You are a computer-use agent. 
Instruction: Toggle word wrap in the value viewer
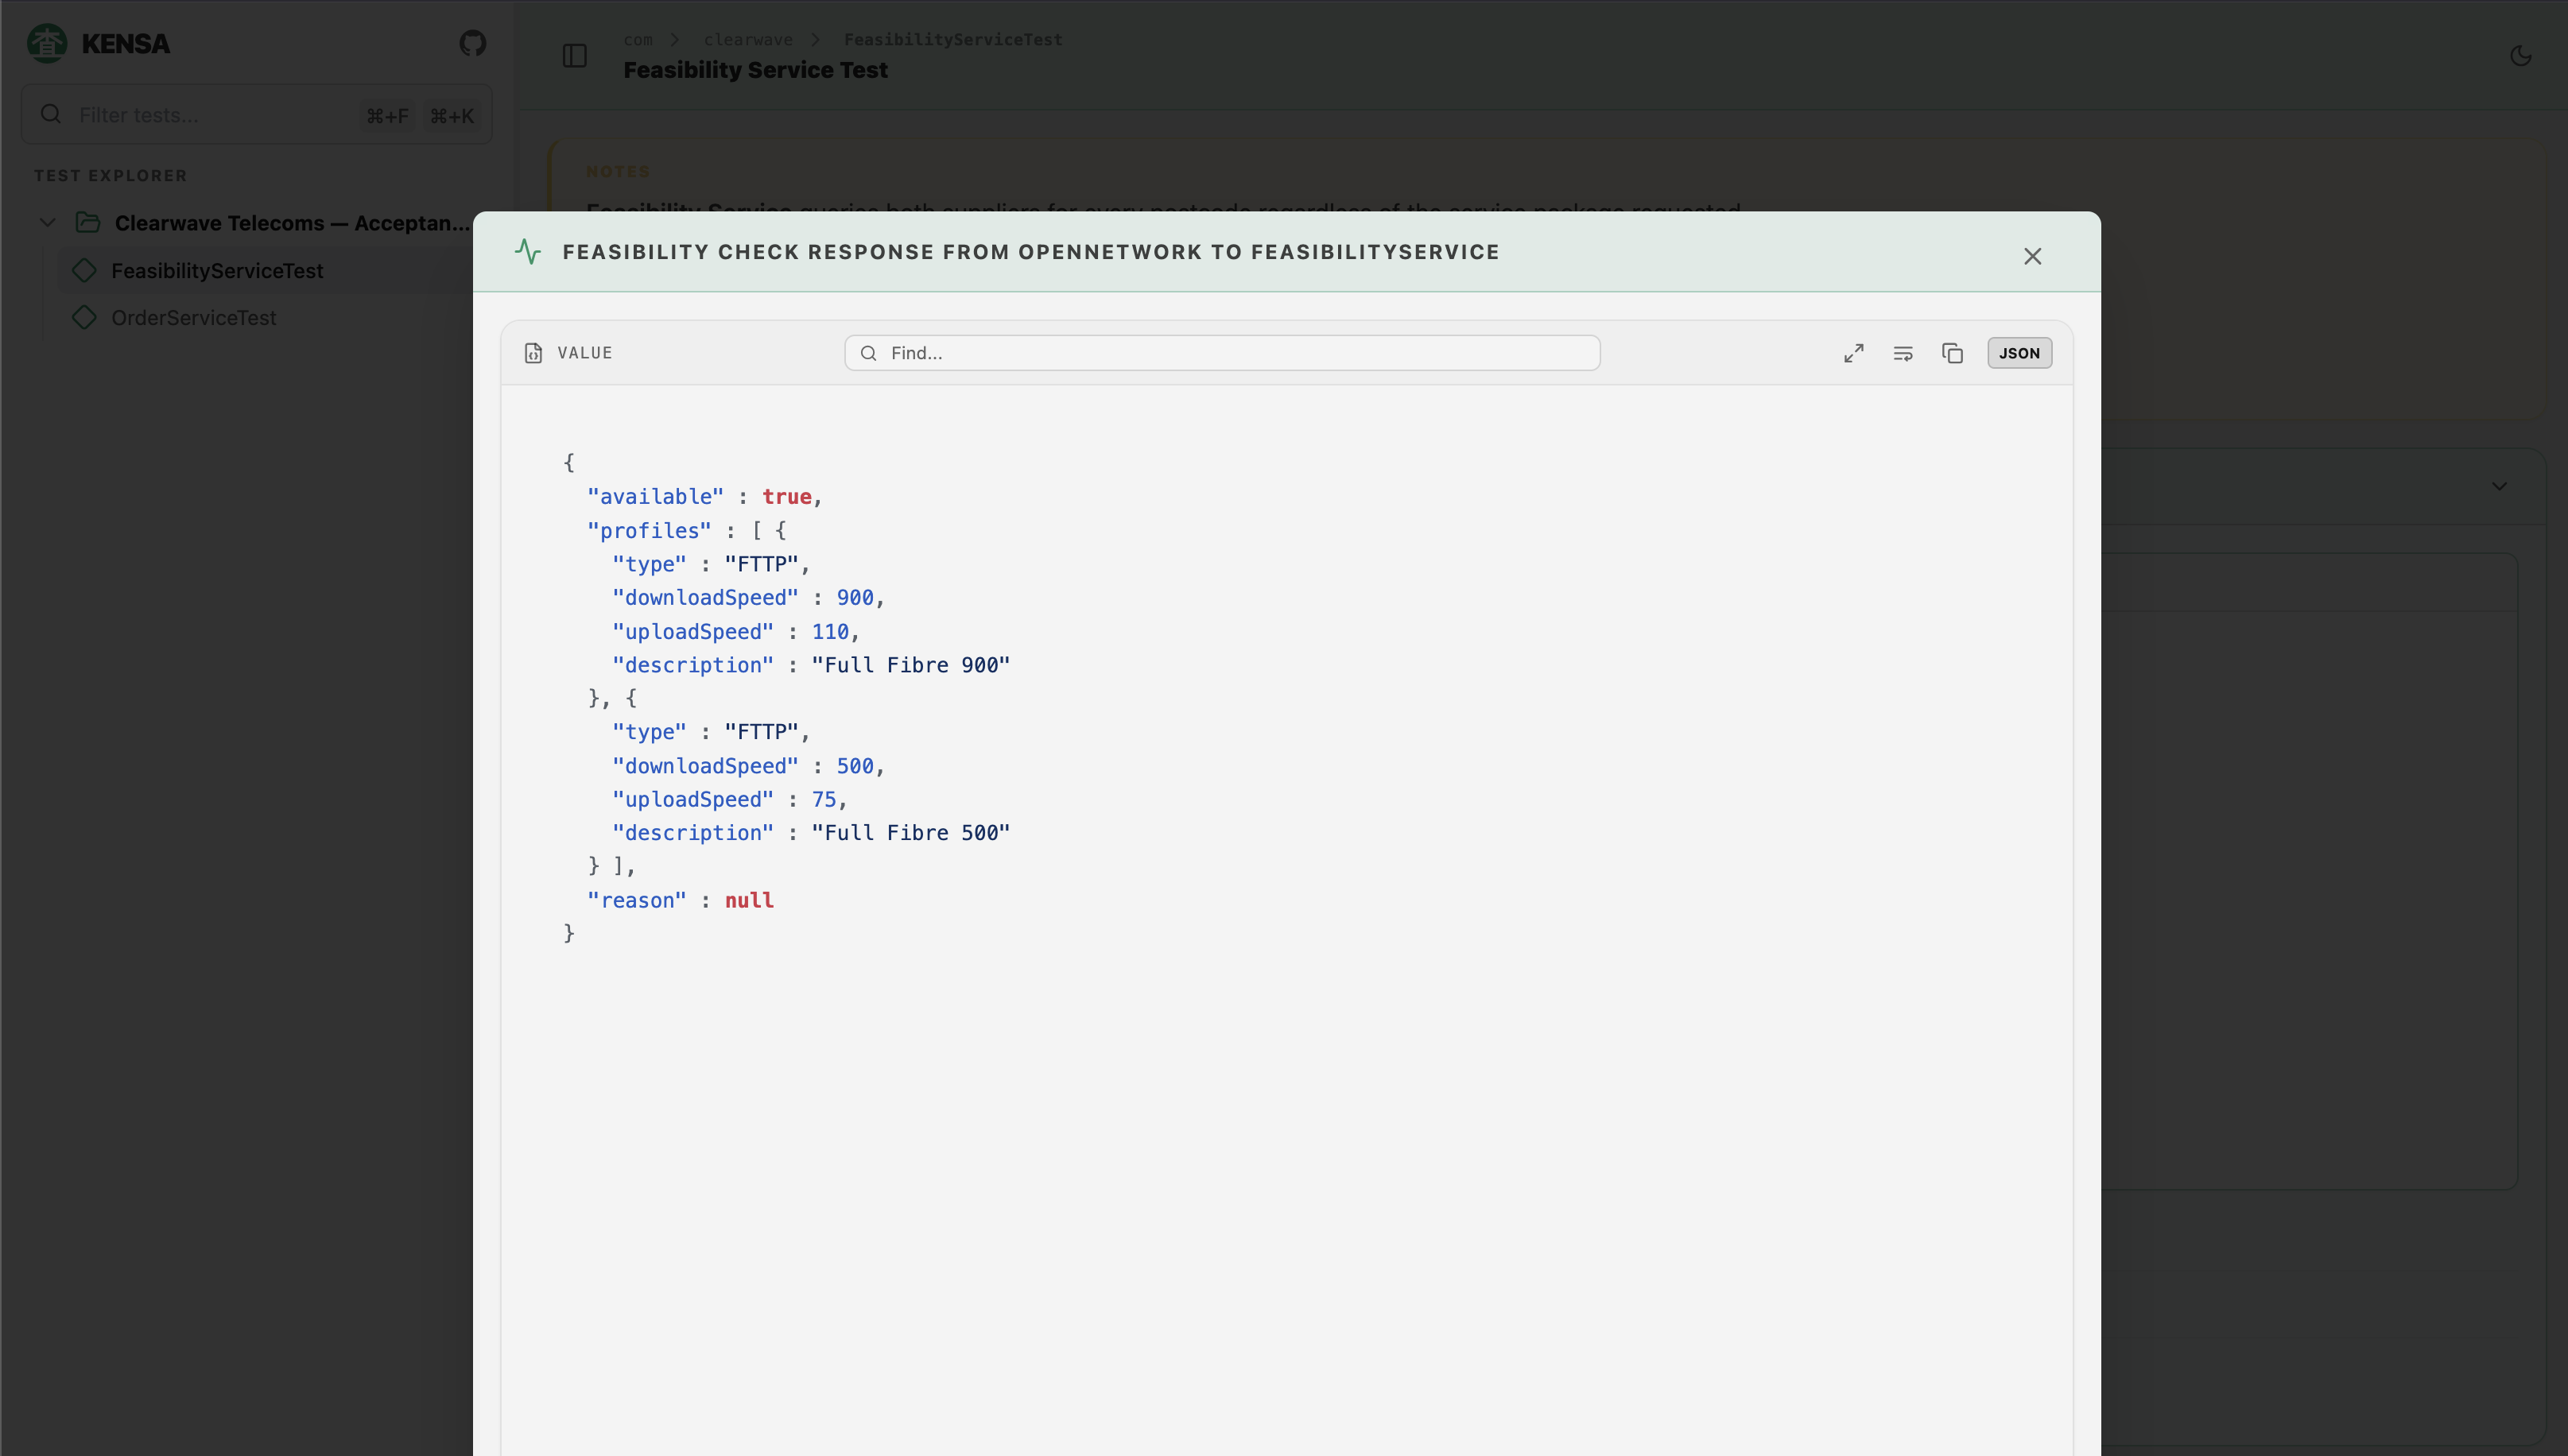coord(1903,352)
